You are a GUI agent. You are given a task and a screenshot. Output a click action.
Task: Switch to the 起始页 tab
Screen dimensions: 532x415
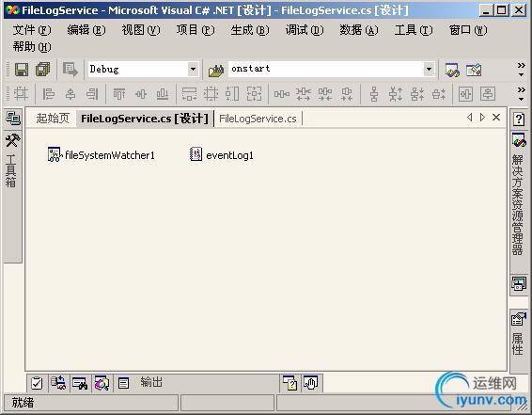point(53,119)
